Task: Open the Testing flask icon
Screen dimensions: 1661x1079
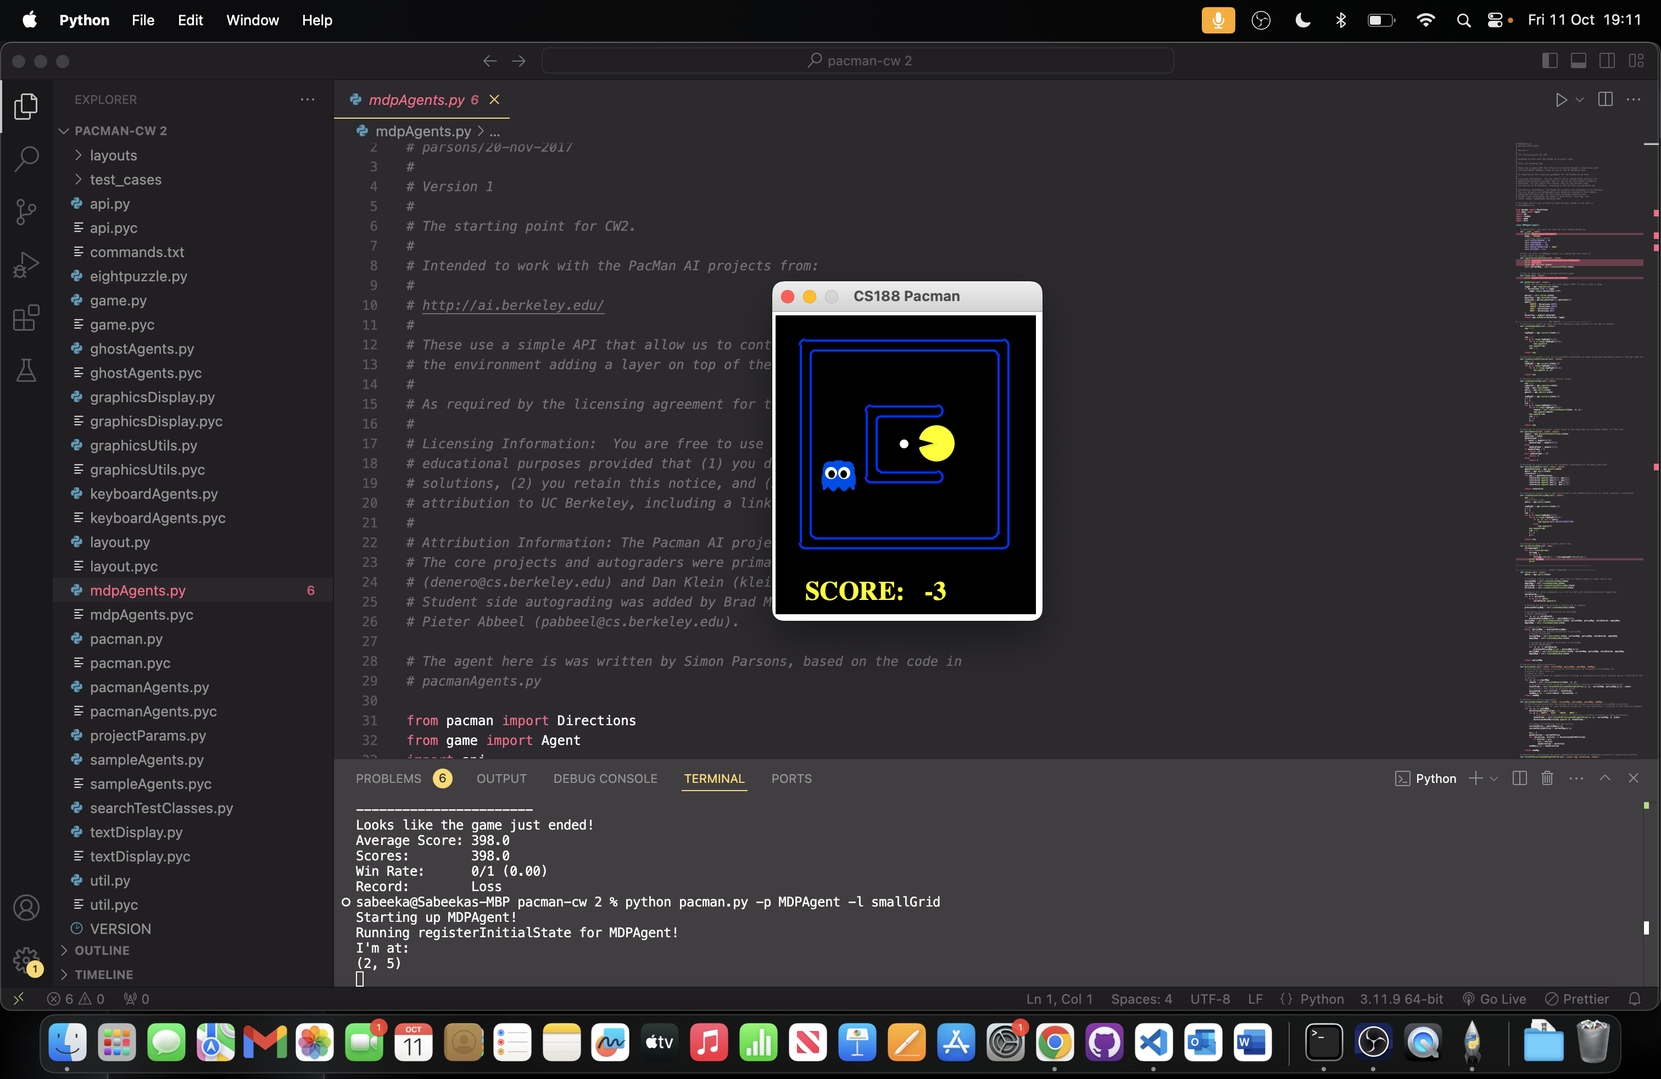Action: coord(26,371)
